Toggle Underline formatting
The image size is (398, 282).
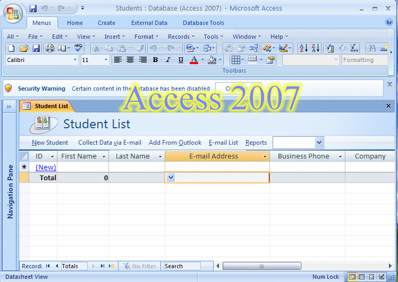coord(181,60)
